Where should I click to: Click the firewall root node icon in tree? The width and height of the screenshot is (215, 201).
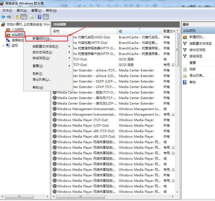pyautogui.click(x=3, y=24)
